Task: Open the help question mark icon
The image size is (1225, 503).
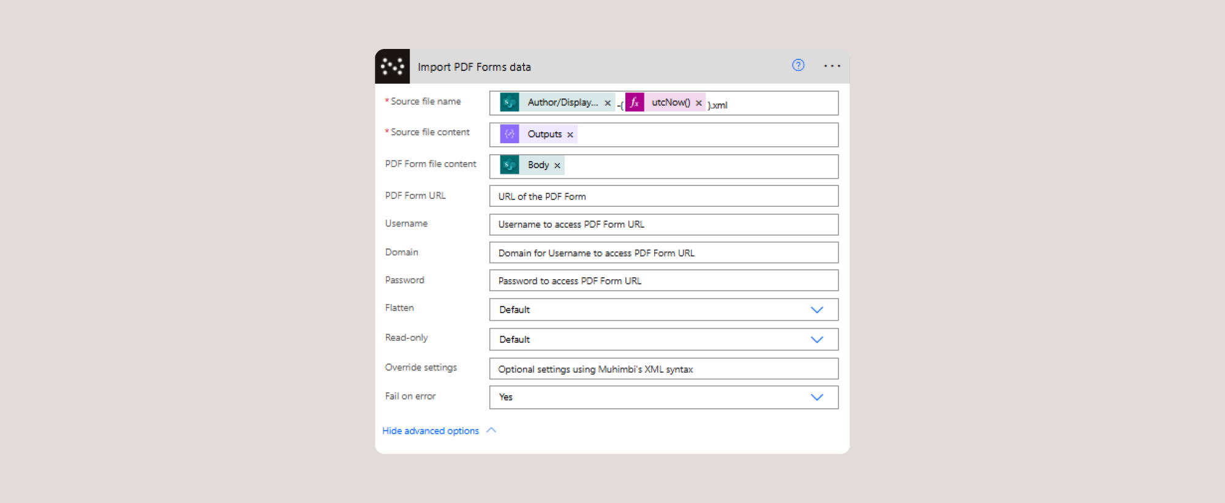Action: (x=798, y=65)
